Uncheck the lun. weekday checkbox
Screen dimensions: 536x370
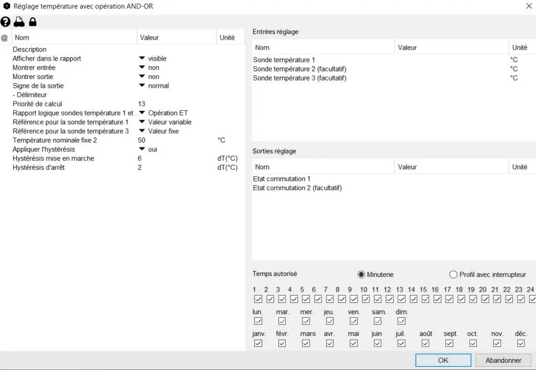click(x=258, y=321)
